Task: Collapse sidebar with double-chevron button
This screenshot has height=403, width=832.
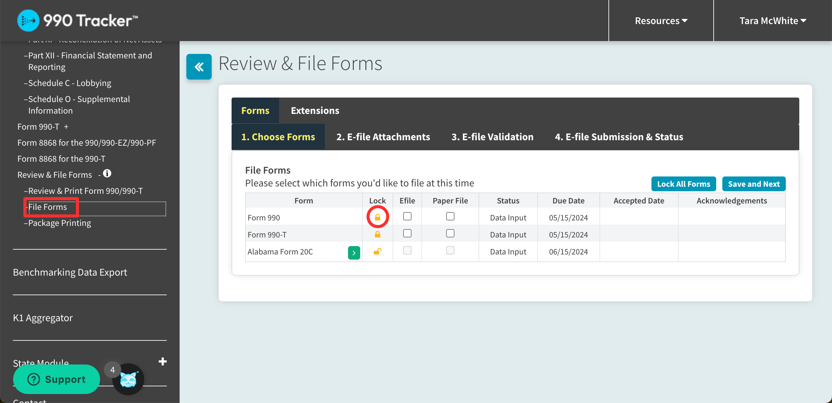Action: pyautogui.click(x=199, y=67)
